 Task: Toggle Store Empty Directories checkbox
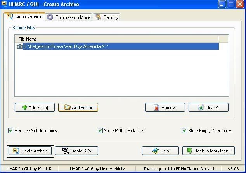184,130
